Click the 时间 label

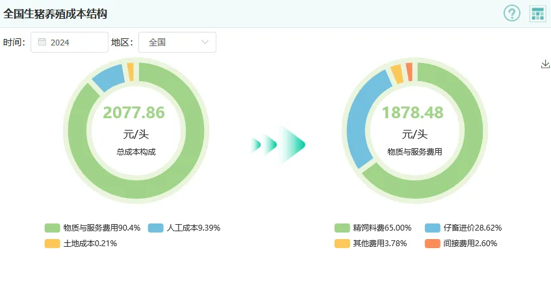point(14,42)
